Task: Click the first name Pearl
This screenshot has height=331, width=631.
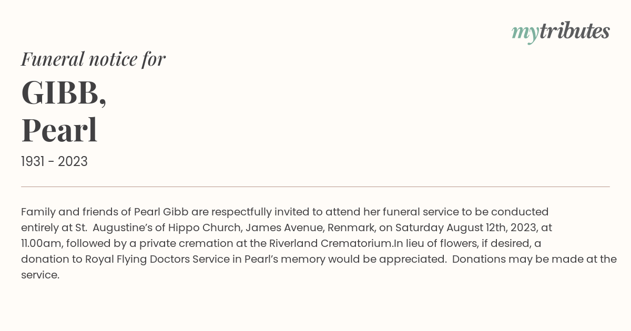Action: click(59, 130)
